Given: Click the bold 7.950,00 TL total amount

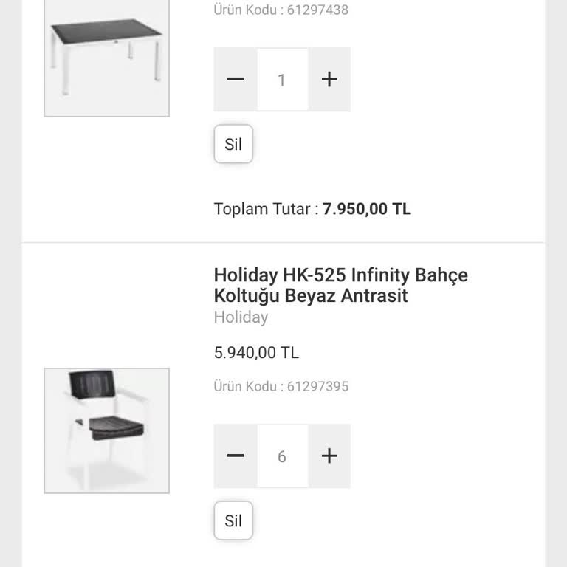Looking at the screenshot, I should tap(366, 209).
